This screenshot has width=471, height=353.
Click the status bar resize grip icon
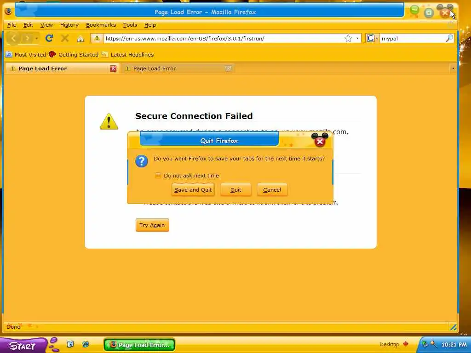[x=453, y=327]
